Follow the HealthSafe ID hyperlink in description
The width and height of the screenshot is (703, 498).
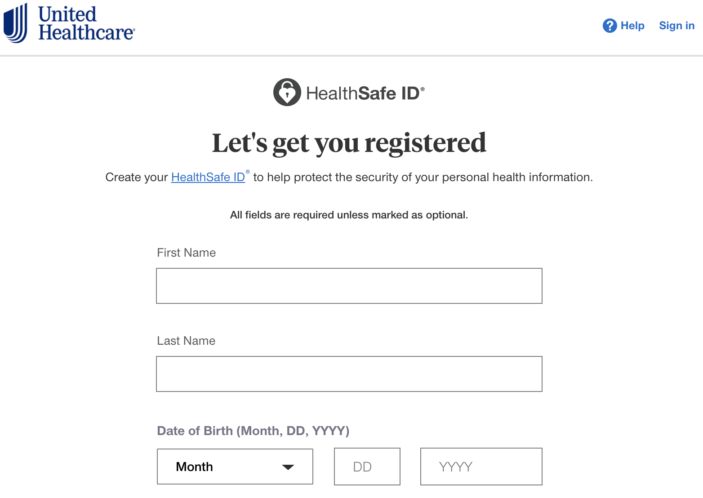point(208,177)
